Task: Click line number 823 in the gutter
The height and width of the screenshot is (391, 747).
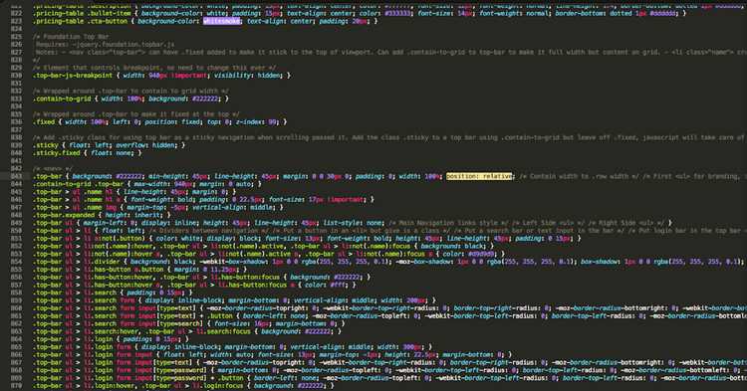Action: click(x=16, y=21)
